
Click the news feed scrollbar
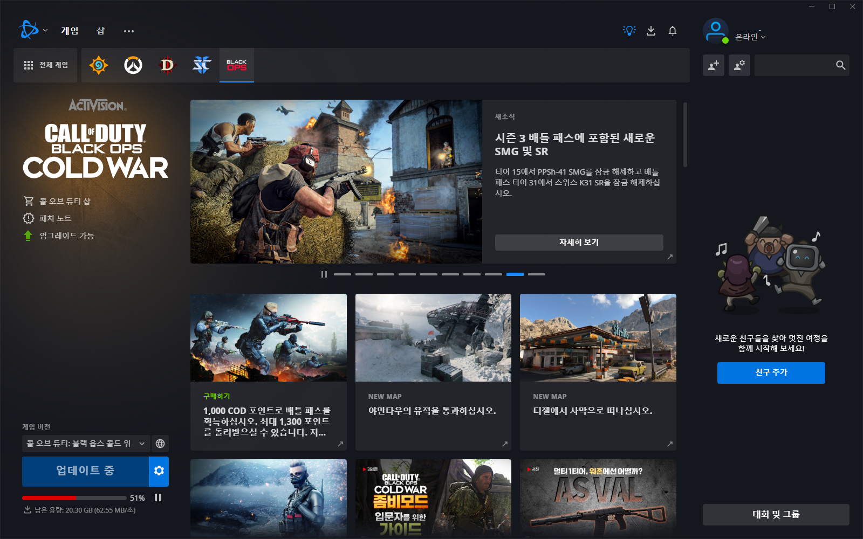685,135
